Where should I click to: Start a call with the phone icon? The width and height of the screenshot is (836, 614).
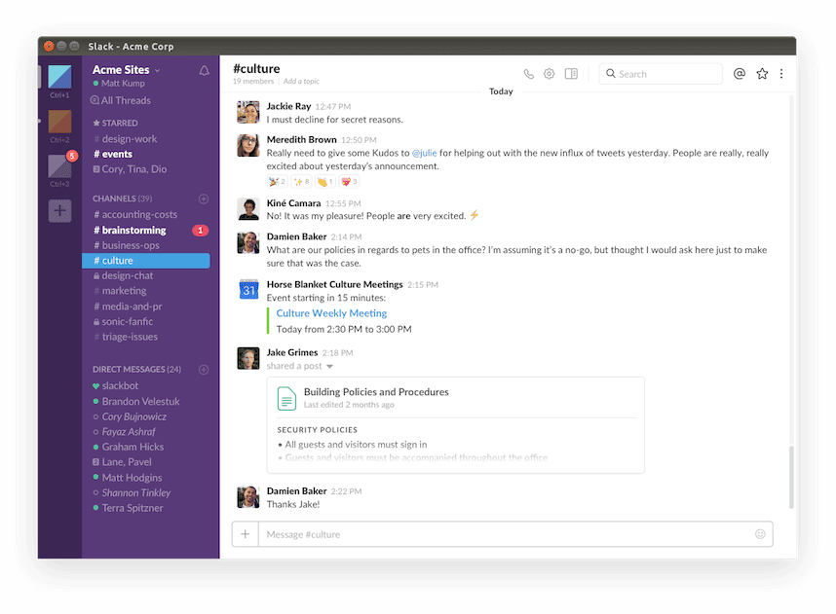[x=528, y=74]
